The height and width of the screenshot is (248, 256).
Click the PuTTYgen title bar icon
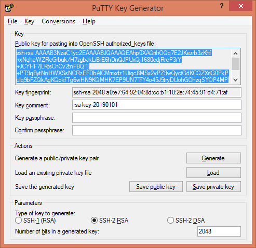coord(9,8)
